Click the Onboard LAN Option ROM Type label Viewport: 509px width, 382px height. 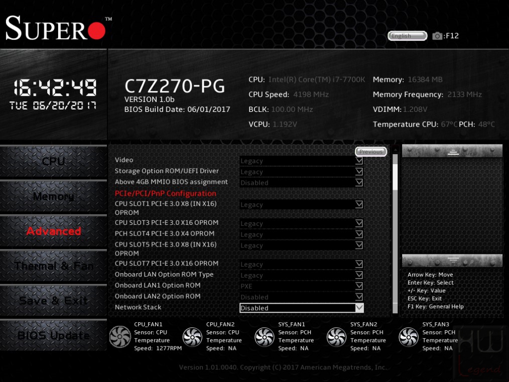(x=164, y=274)
